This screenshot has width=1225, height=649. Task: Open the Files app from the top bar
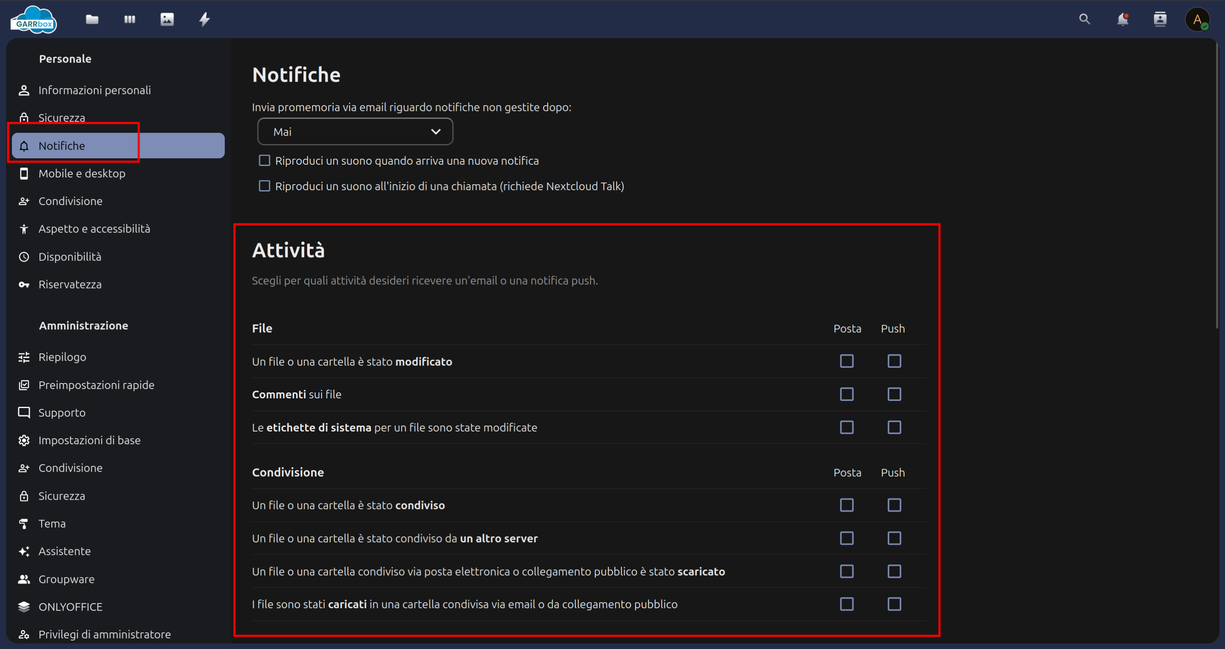pyautogui.click(x=91, y=19)
